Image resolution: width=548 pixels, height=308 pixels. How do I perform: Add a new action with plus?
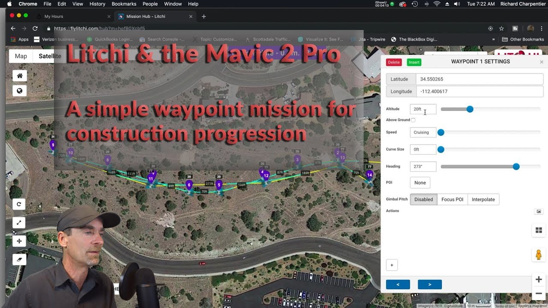click(392, 265)
